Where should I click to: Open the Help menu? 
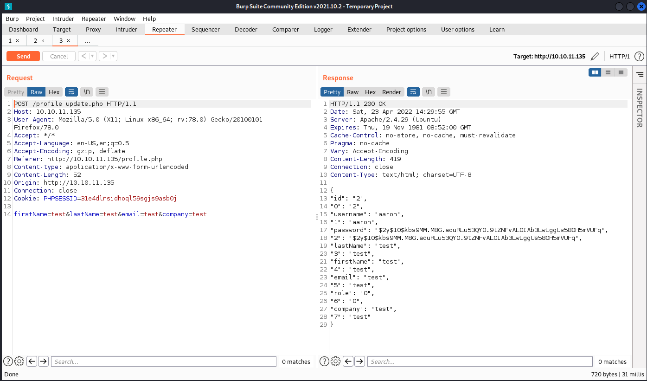coord(149,19)
